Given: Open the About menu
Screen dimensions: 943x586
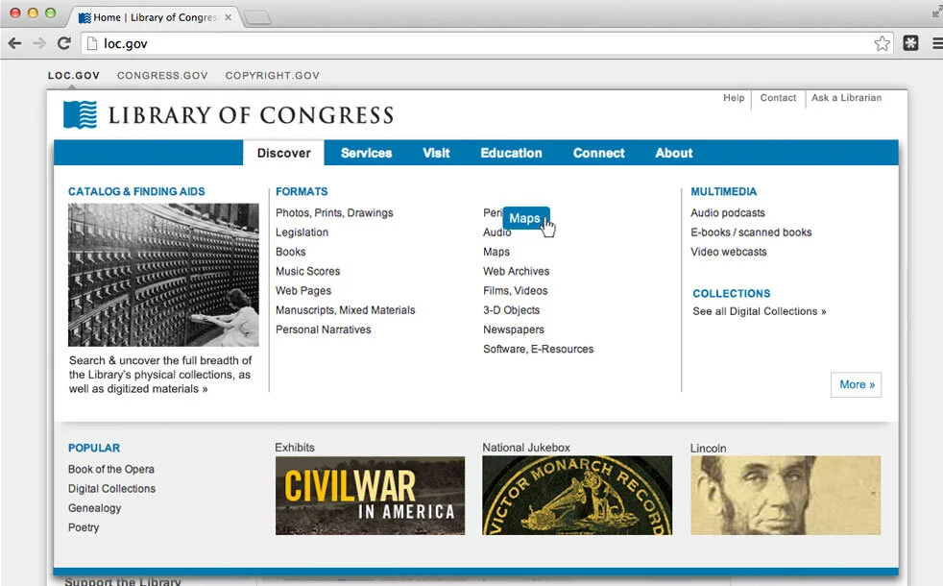Looking at the screenshot, I should [674, 153].
